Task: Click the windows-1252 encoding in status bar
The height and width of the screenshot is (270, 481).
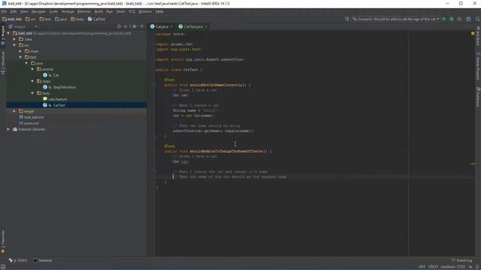Action: point(452,267)
